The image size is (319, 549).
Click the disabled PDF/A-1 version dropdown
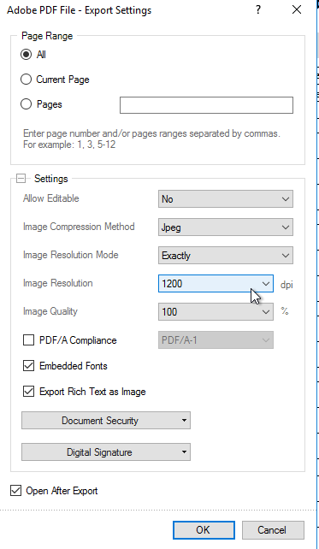216,340
